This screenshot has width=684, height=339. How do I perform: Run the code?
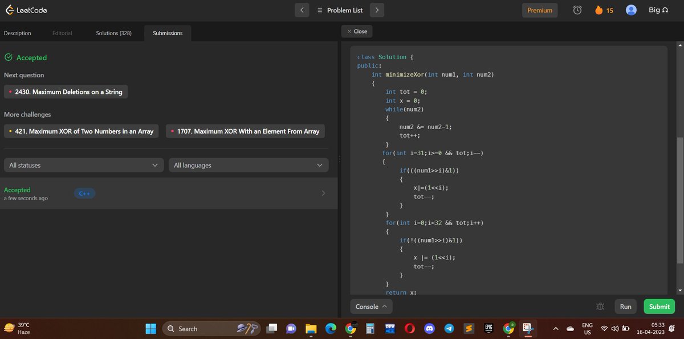(x=625, y=307)
